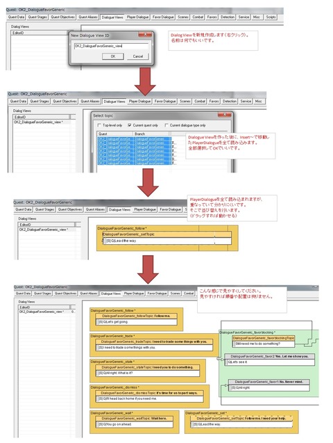This screenshot has width=333, height=443.
Task: Cancel the New Dialogue View ID dialog
Action: [x=138, y=56]
